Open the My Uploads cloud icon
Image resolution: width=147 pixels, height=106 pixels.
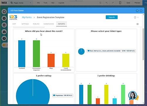tap(4, 32)
